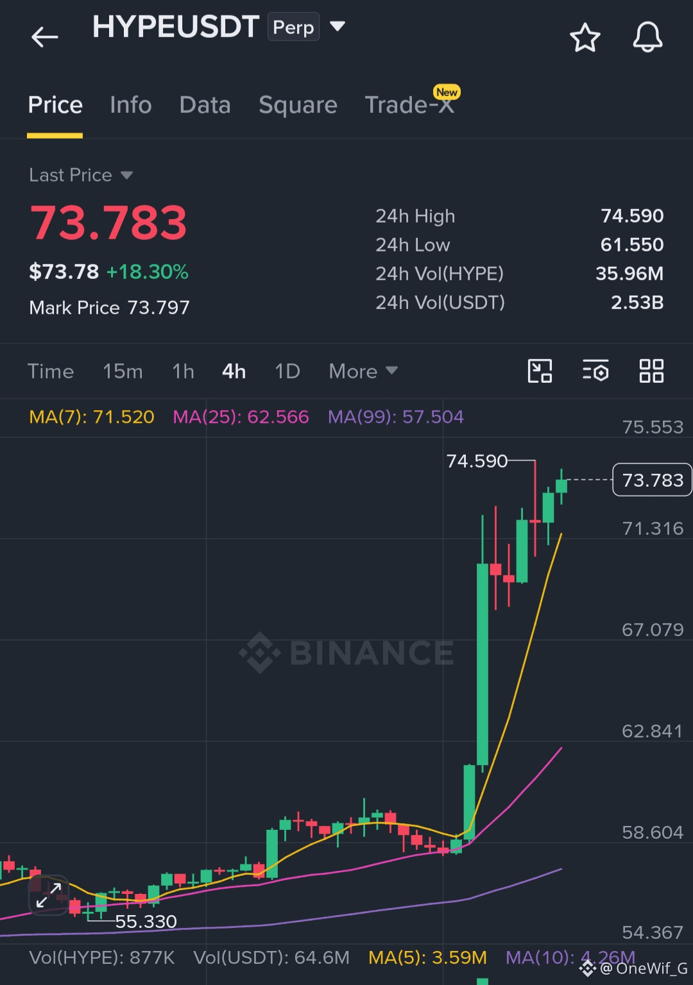This screenshot has height=985, width=693.
Task: Expand the More intervals dropdown
Action: (x=363, y=371)
